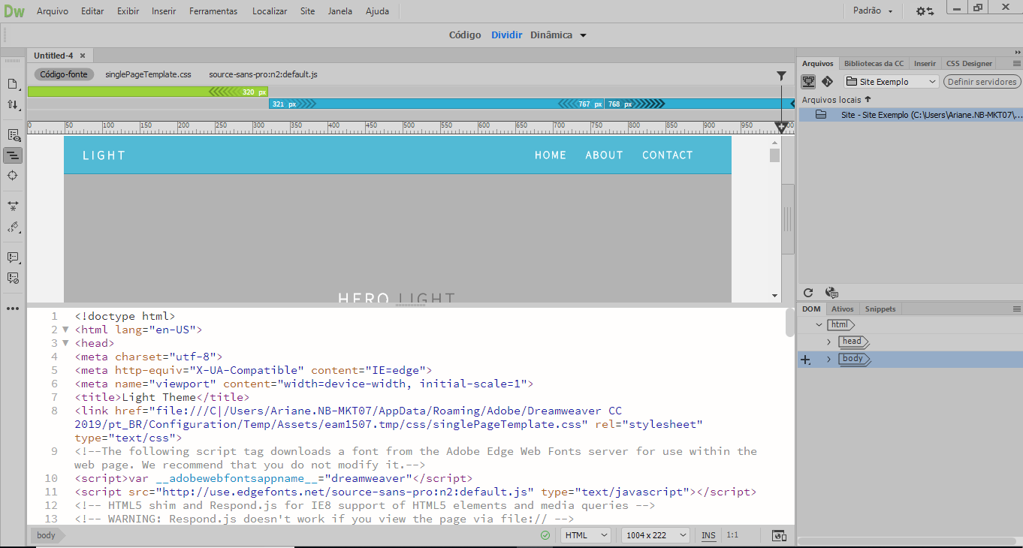Open the Arquivo menu
1023x548 pixels.
53,11
